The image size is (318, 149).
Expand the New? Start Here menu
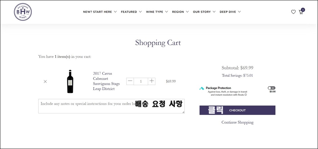100,12
